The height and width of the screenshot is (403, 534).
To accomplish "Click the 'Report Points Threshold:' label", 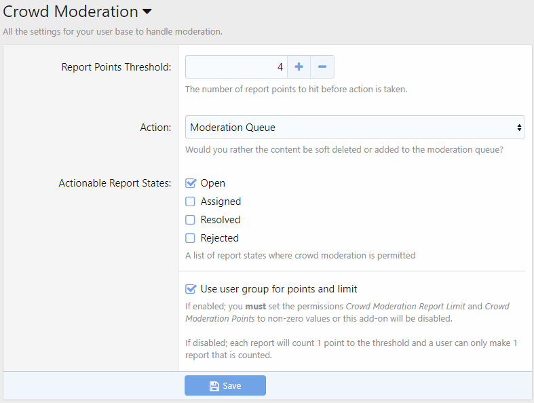I will (x=116, y=67).
